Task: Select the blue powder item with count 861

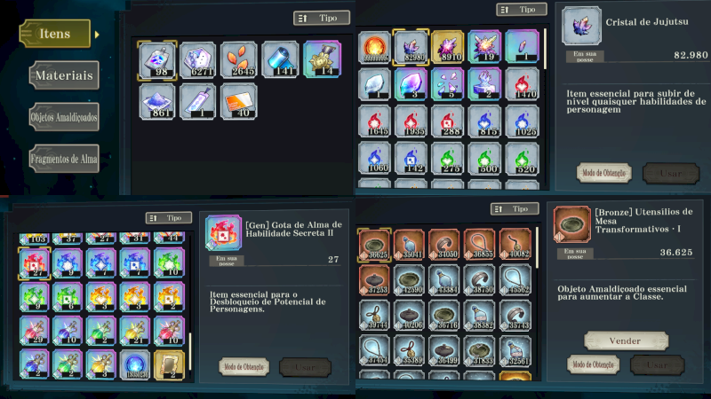Action: pyautogui.click(x=157, y=102)
